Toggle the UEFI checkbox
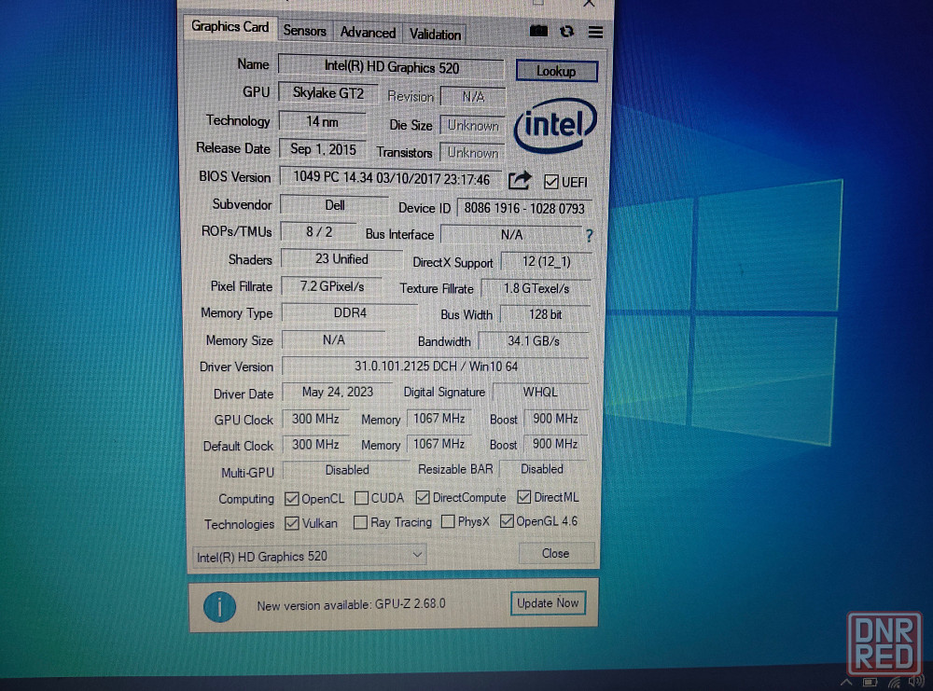This screenshot has height=691, width=933. pyautogui.click(x=551, y=182)
